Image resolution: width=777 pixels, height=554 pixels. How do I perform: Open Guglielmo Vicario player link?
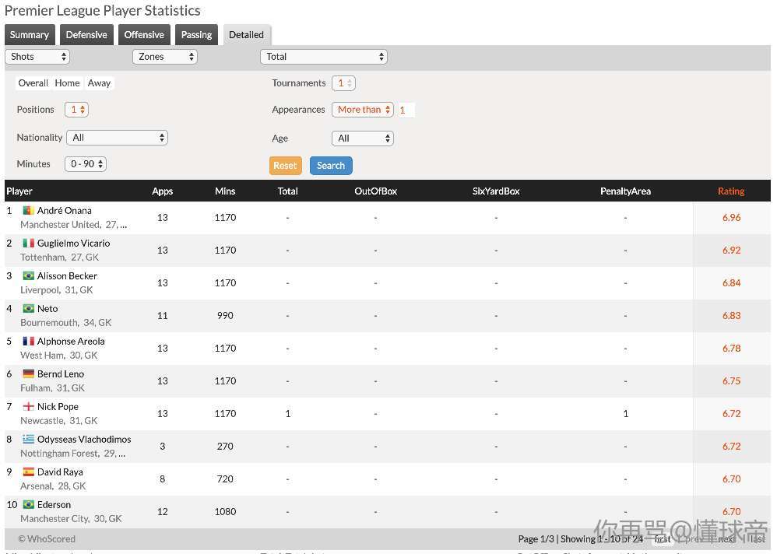click(73, 243)
